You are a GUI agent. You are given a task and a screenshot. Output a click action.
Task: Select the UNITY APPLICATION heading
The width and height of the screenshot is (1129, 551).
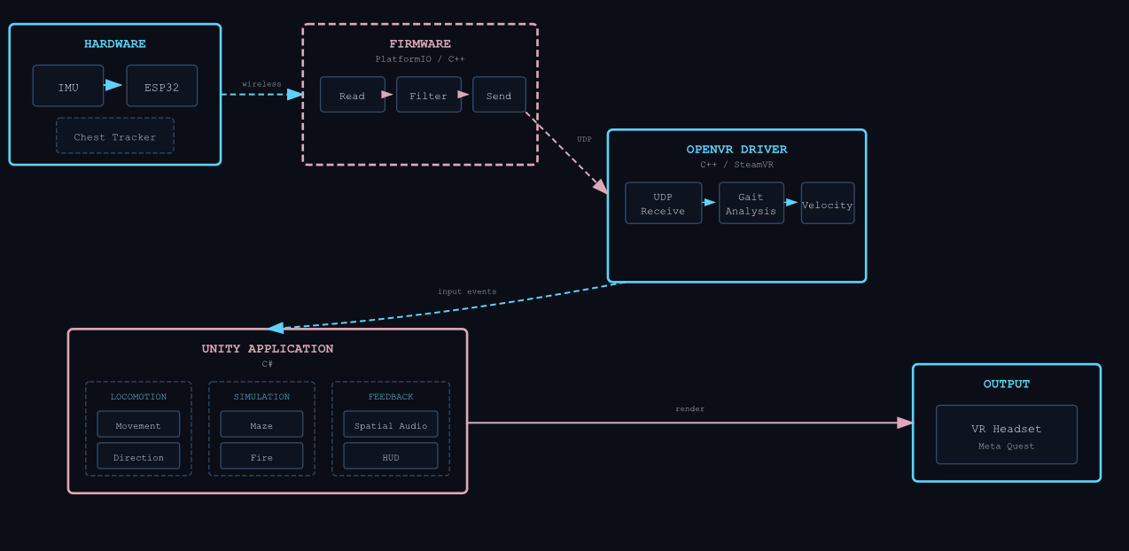(x=268, y=348)
